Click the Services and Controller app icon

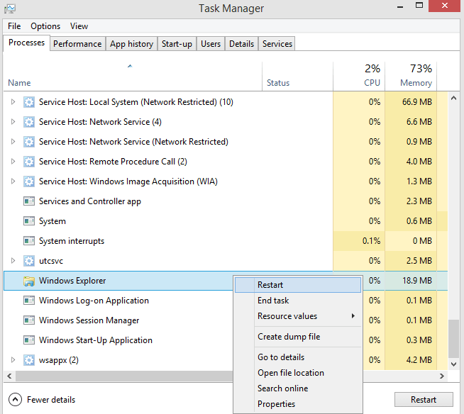(x=29, y=201)
